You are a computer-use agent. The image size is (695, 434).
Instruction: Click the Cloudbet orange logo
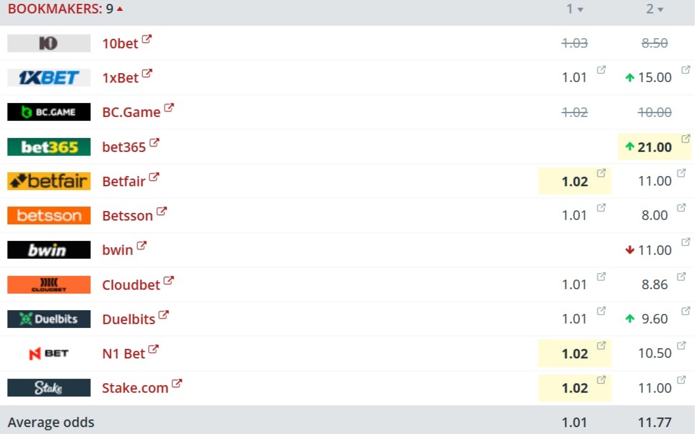point(49,285)
